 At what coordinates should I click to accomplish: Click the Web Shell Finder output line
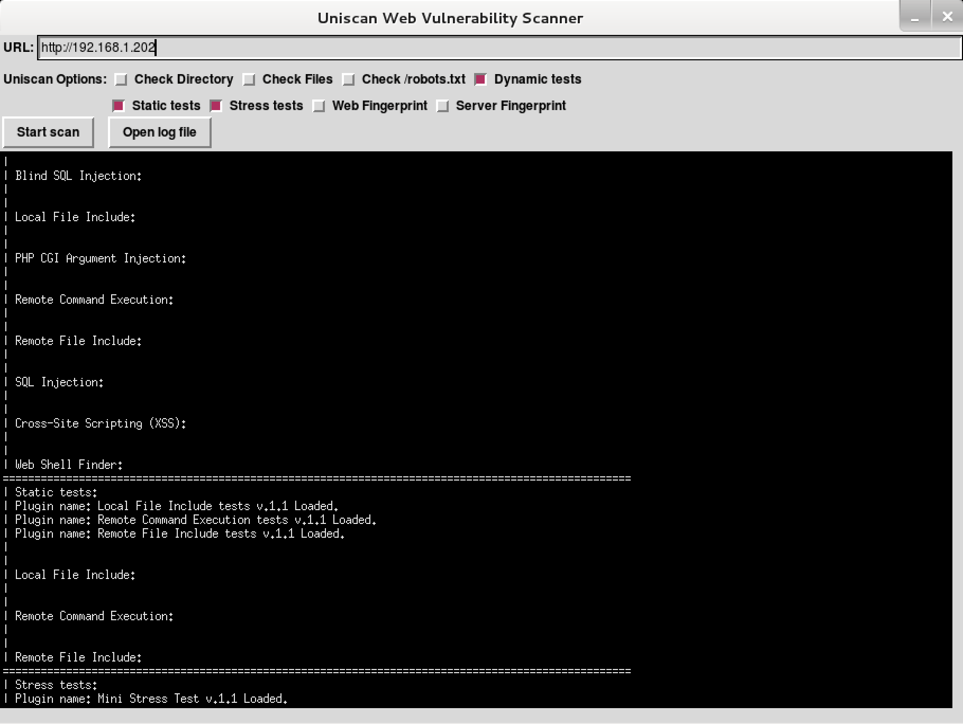[x=69, y=465]
